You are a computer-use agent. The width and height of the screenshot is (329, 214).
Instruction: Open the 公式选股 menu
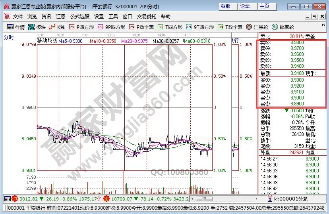[80, 17]
